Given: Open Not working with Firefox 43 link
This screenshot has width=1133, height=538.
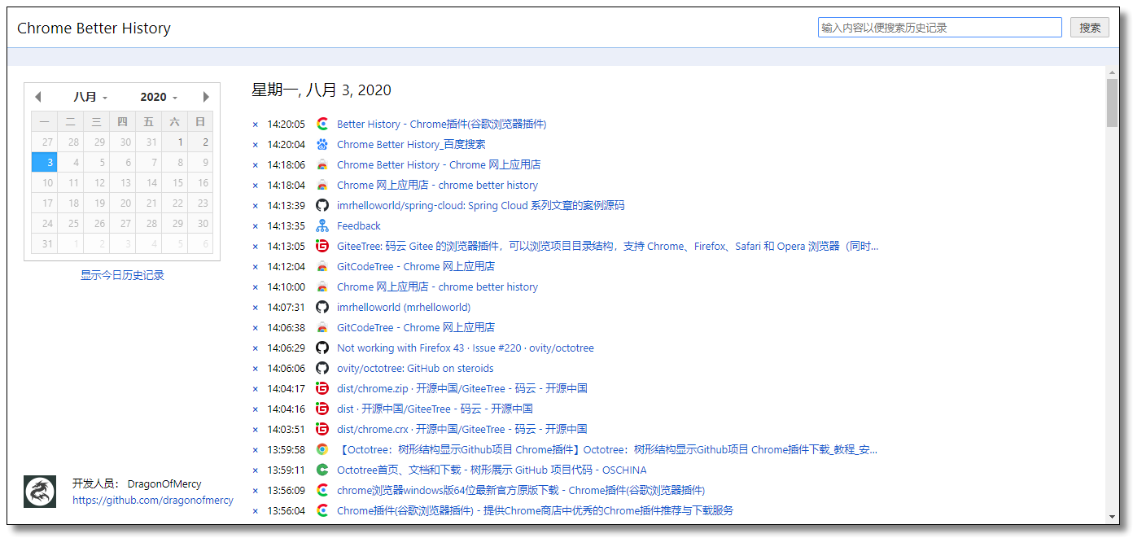Looking at the screenshot, I should (466, 348).
